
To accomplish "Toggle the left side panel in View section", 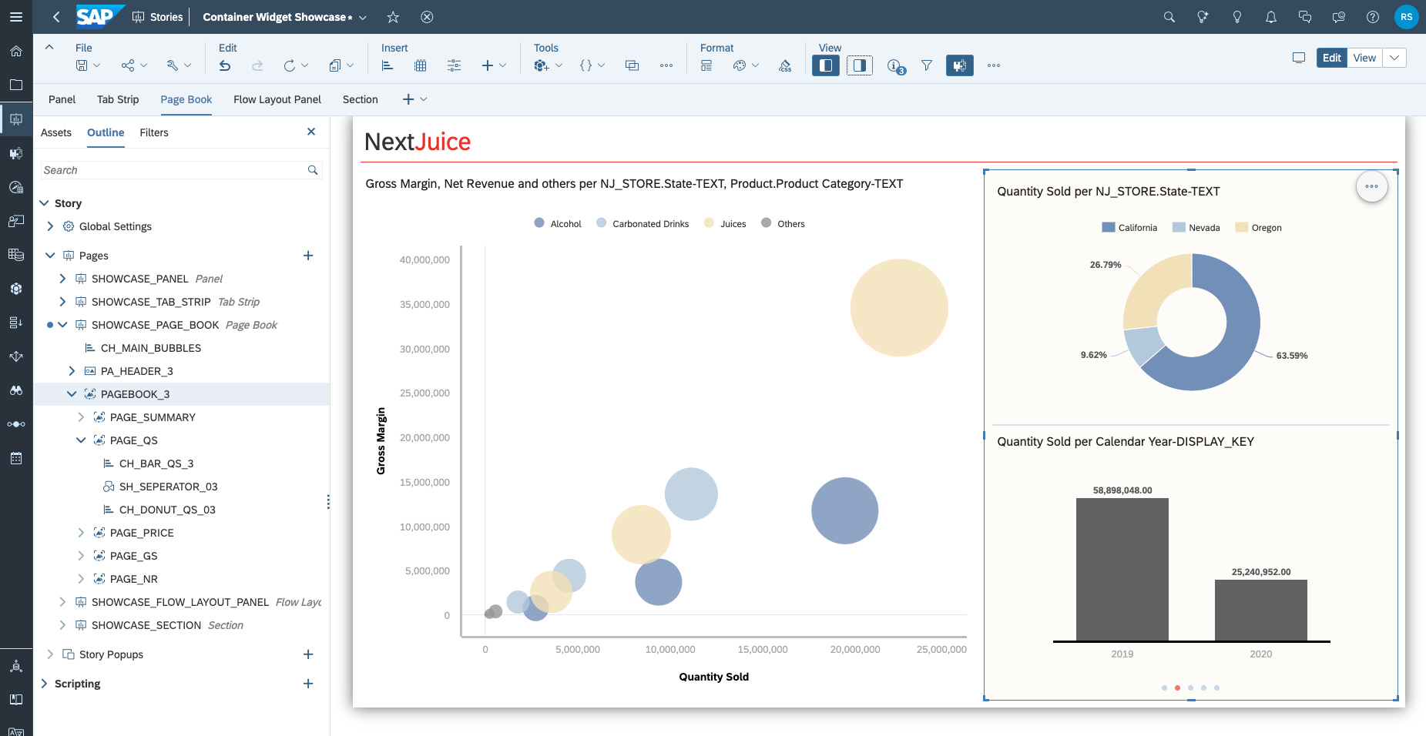I will (x=825, y=65).
